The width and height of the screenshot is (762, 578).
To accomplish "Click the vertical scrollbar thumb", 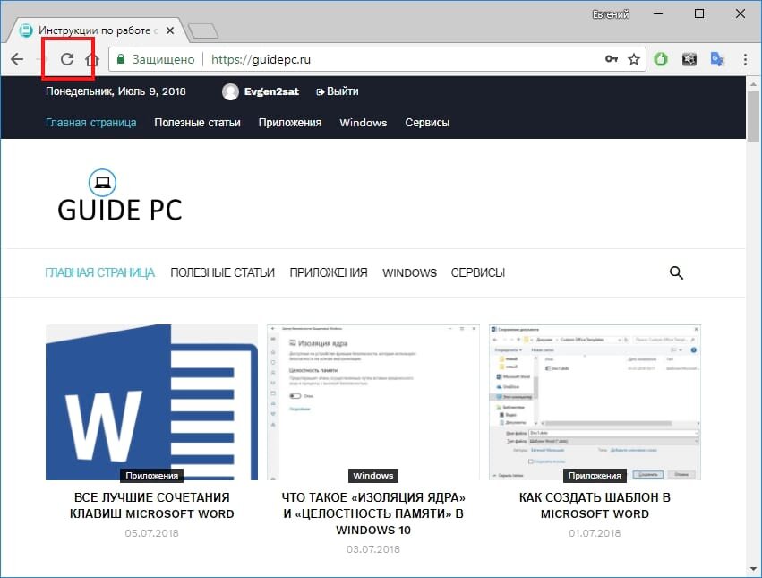I will pos(754,116).
